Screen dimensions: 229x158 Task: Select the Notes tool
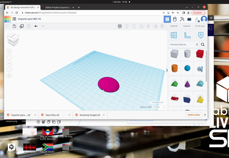coord(201,35)
